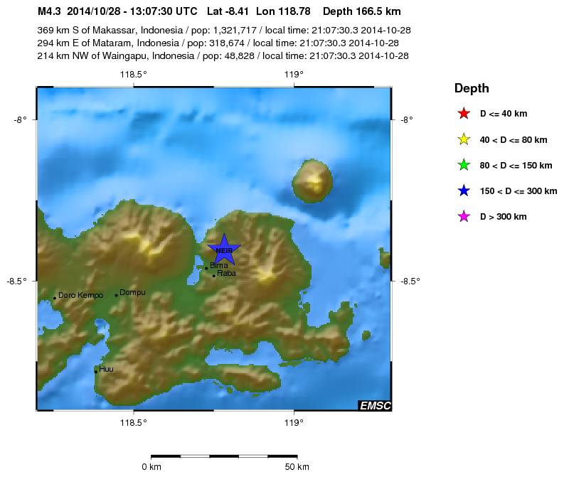Image resolution: width=564 pixels, height=477 pixels.
Task: Click the black-and-white distance scale bar
Action: click(224, 456)
